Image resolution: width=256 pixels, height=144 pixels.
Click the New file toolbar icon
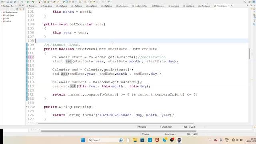pyautogui.click(x=2, y=2)
